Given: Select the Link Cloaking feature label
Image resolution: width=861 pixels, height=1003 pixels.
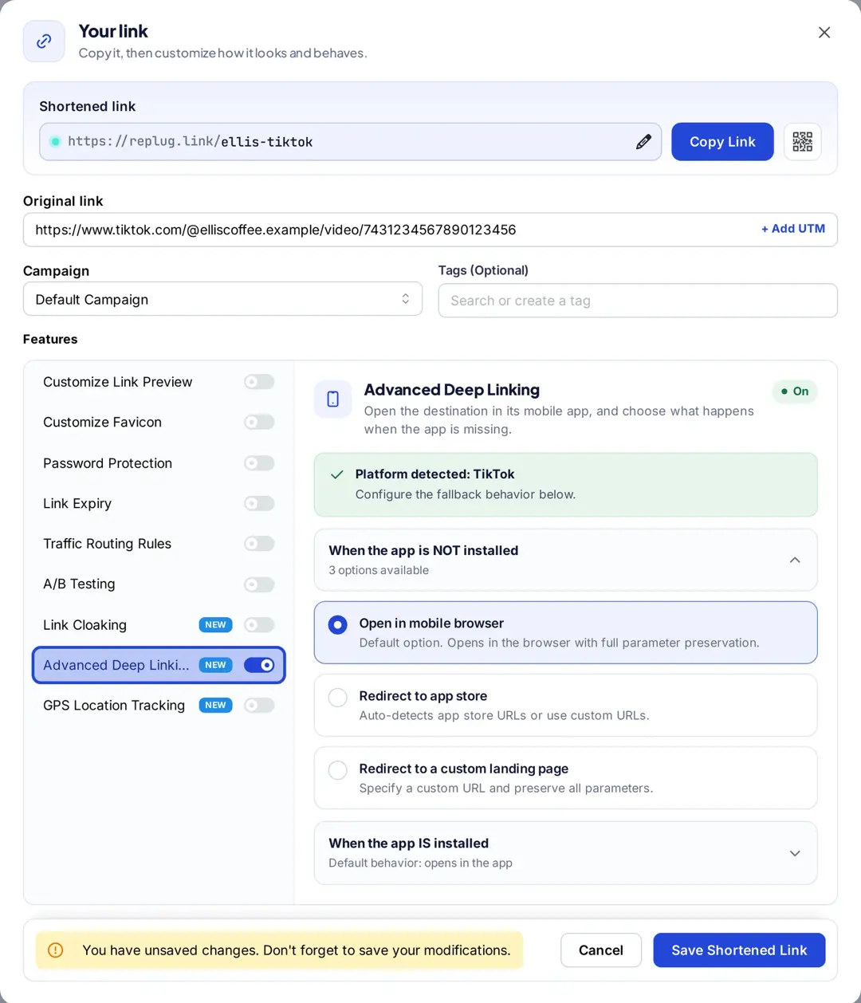Looking at the screenshot, I should tap(85, 625).
